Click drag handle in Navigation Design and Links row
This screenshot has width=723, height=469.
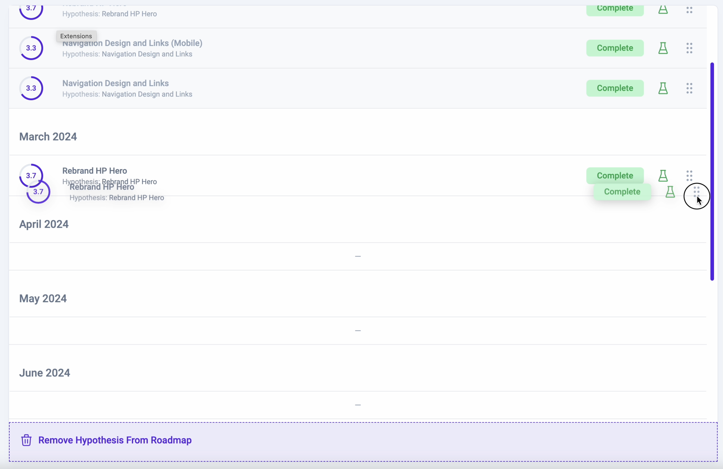pyautogui.click(x=689, y=88)
